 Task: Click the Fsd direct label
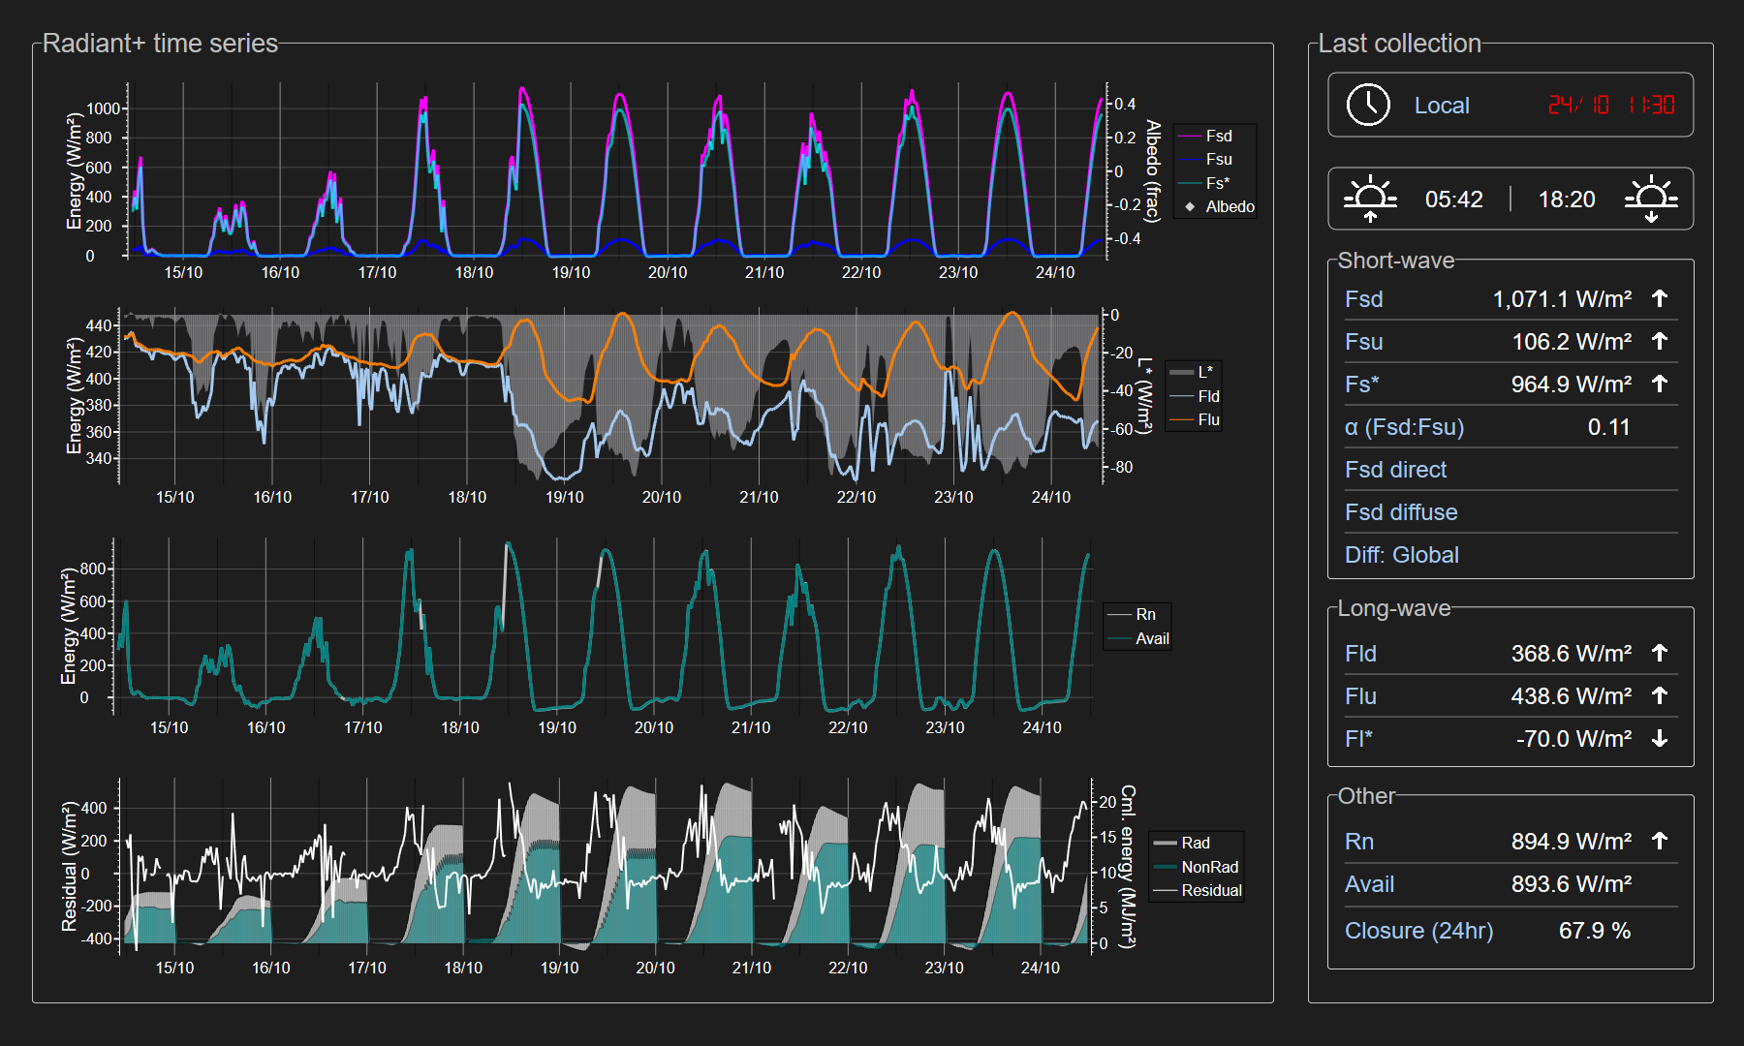click(x=1395, y=470)
